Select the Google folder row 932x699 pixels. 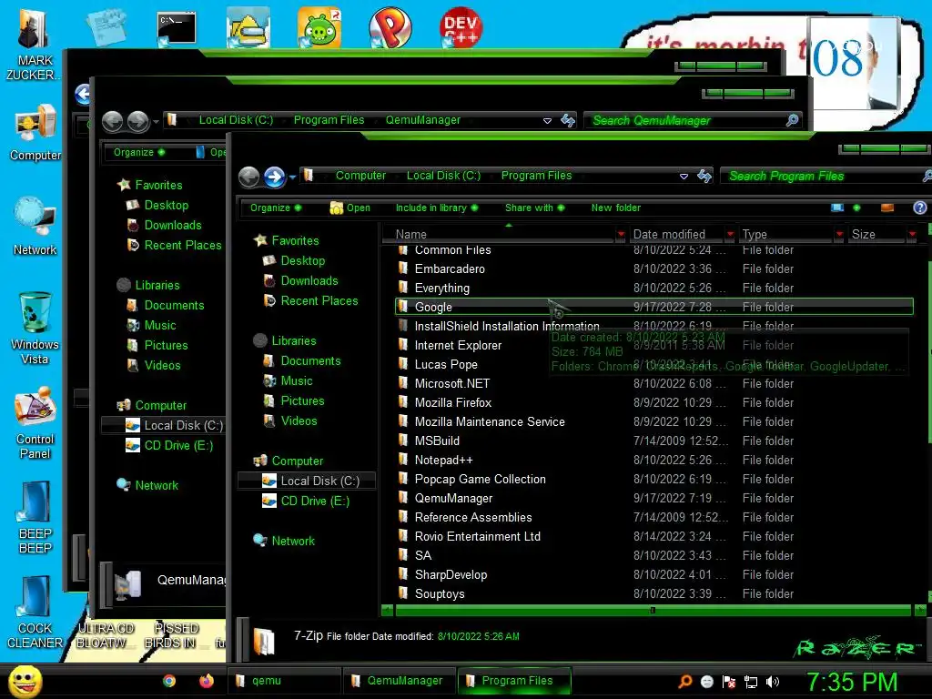click(653, 307)
